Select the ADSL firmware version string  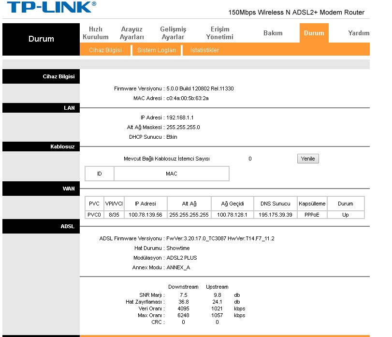pos(220,238)
